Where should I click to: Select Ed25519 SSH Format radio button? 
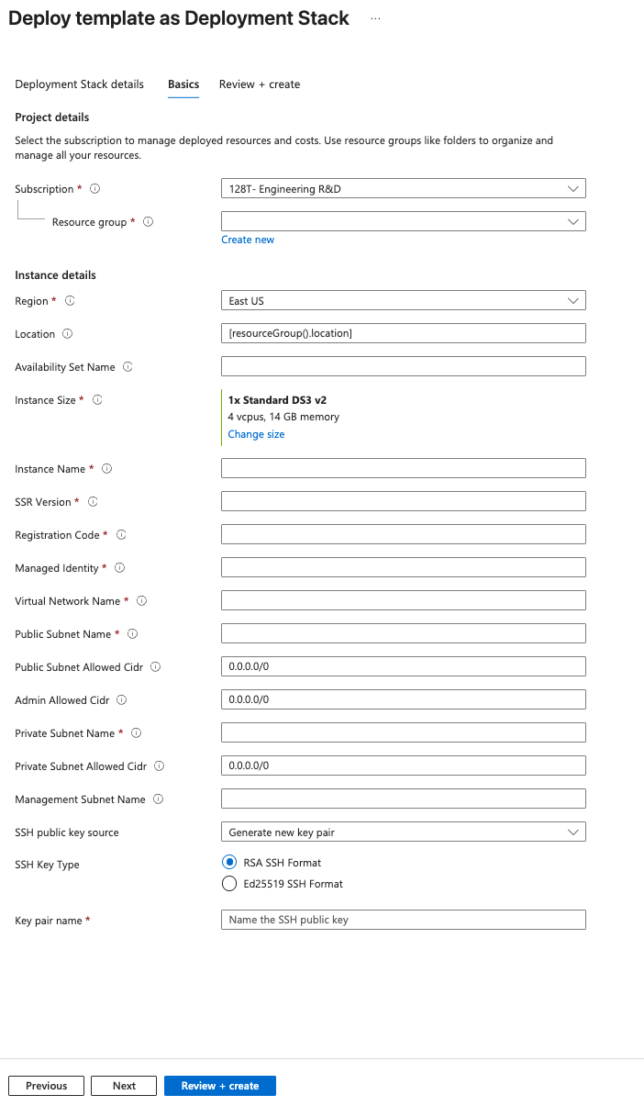click(x=229, y=884)
